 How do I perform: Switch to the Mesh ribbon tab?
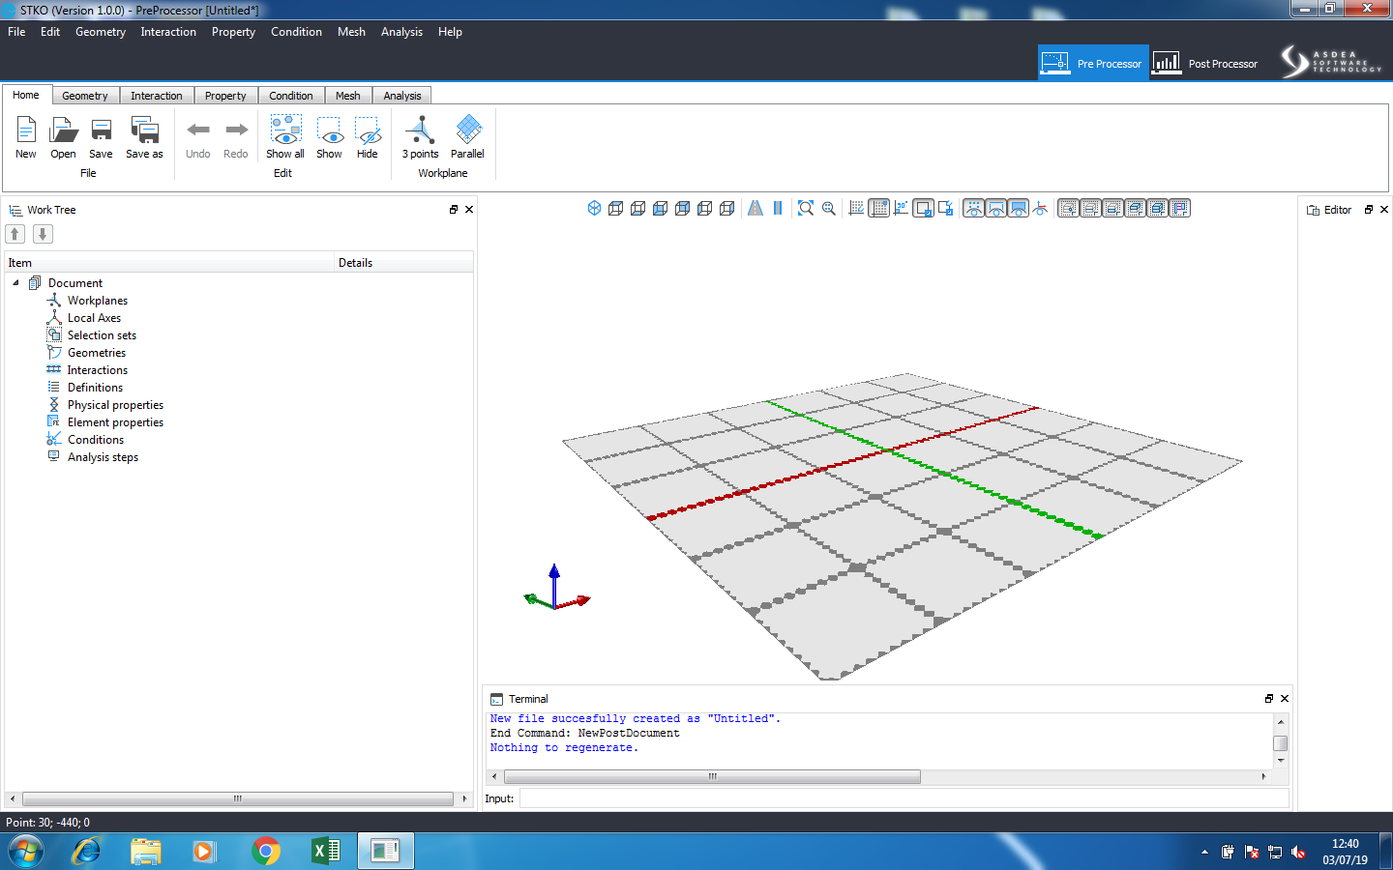(x=348, y=96)
